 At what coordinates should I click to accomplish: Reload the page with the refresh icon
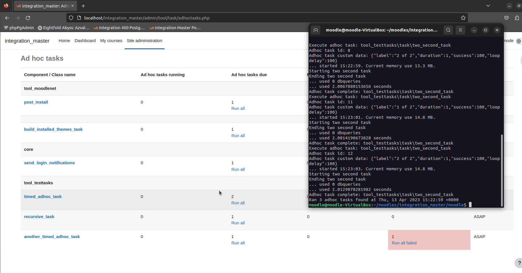tap(28, 18)
